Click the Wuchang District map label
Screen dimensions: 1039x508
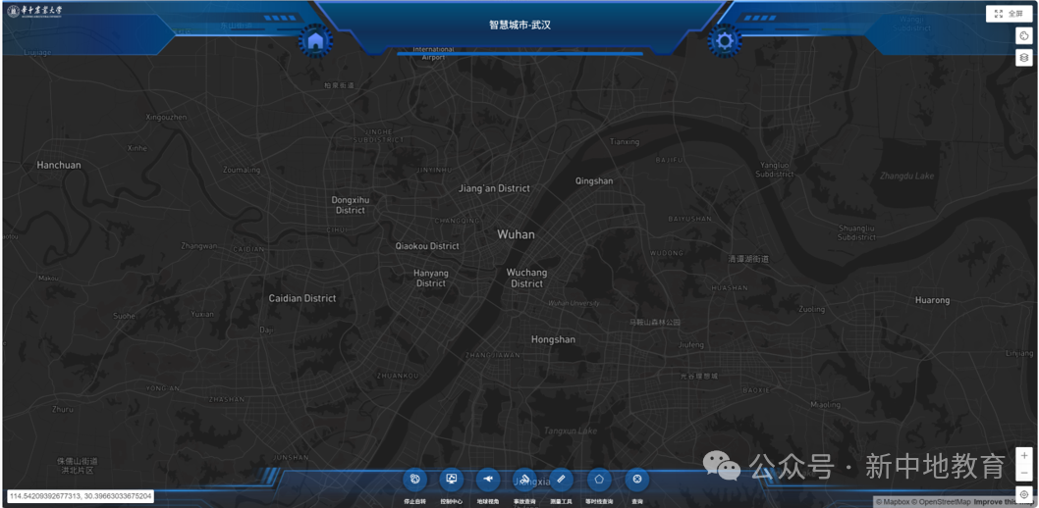coord(526,278)
